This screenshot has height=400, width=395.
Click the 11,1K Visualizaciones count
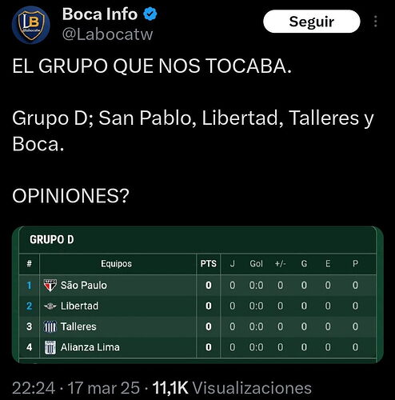click(x=232, y=388)
